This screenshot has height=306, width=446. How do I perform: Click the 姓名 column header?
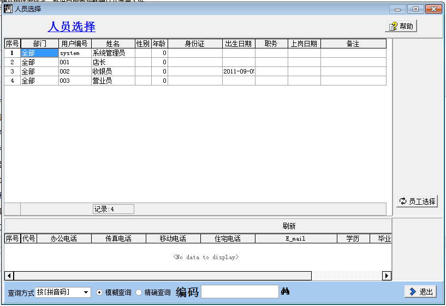pyautogui.click(x=113, y=44)
